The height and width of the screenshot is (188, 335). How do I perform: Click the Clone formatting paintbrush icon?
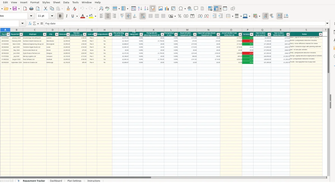[68, 9]
